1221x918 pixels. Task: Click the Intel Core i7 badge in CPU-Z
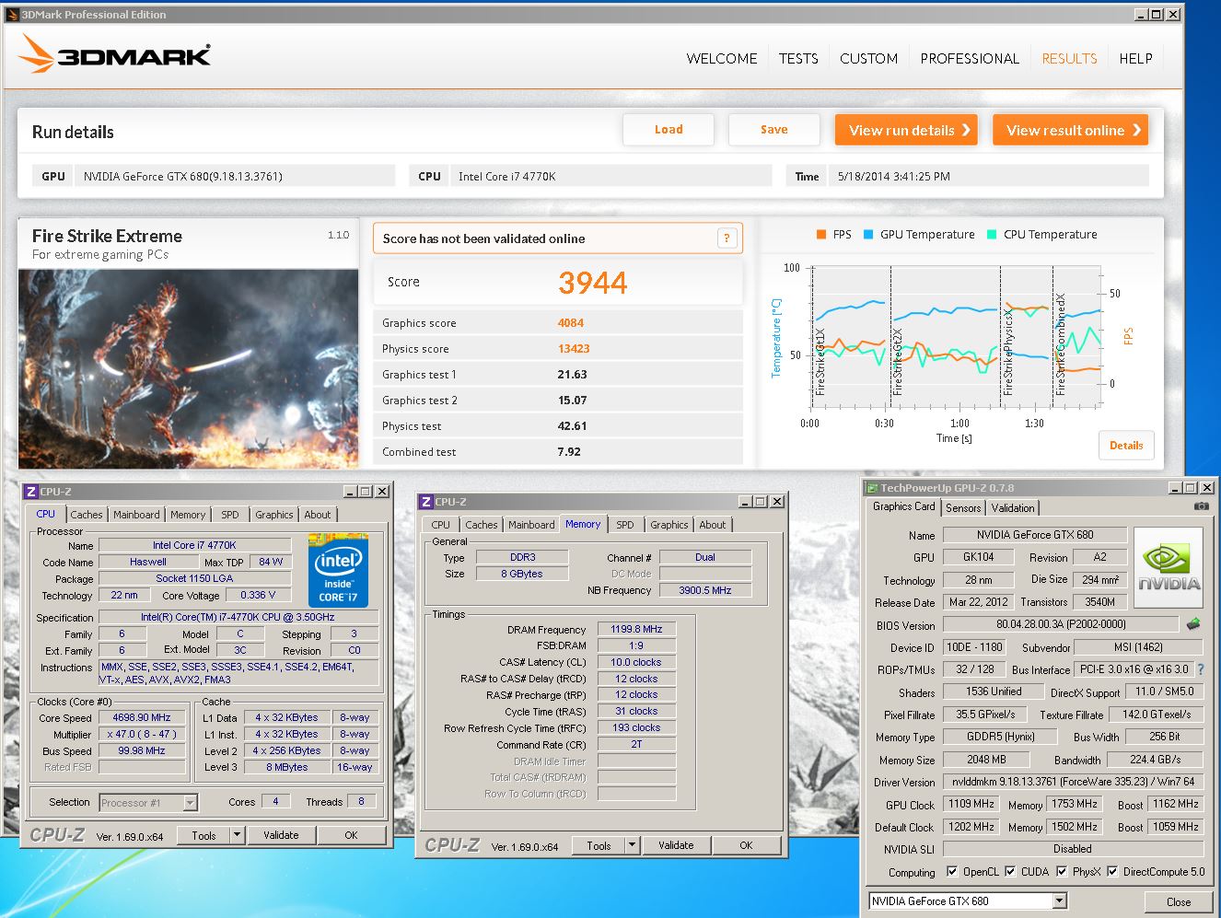tap(338, 570)
